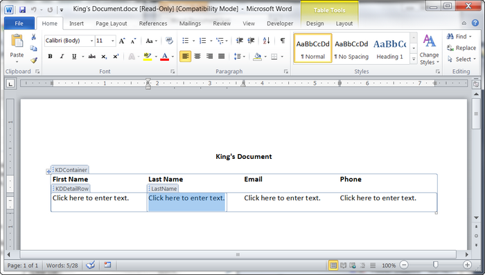Image resolution: width=485 pixels, height=275 pixels.
Task: Toggle Show/Hide paragraph marks
Action: pyautogui.click(x=283, y=41)
